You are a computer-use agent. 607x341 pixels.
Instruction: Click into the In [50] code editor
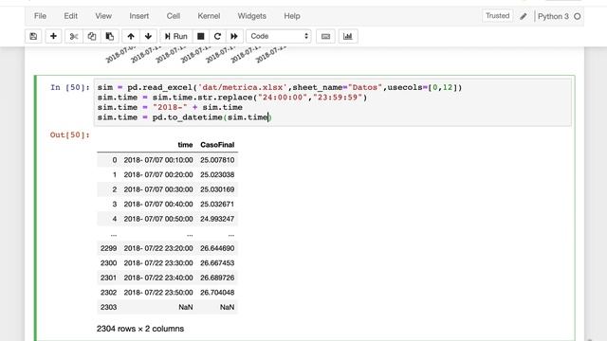(x=332, y=102)
